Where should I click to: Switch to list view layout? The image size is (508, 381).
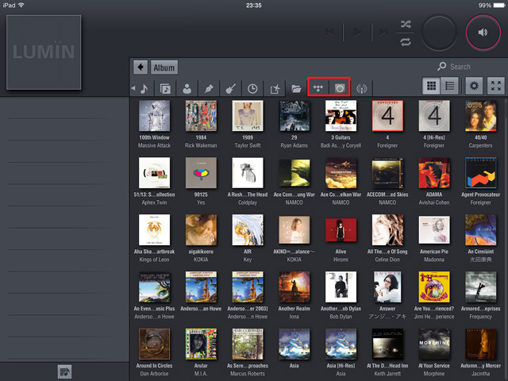coord(450,87)
